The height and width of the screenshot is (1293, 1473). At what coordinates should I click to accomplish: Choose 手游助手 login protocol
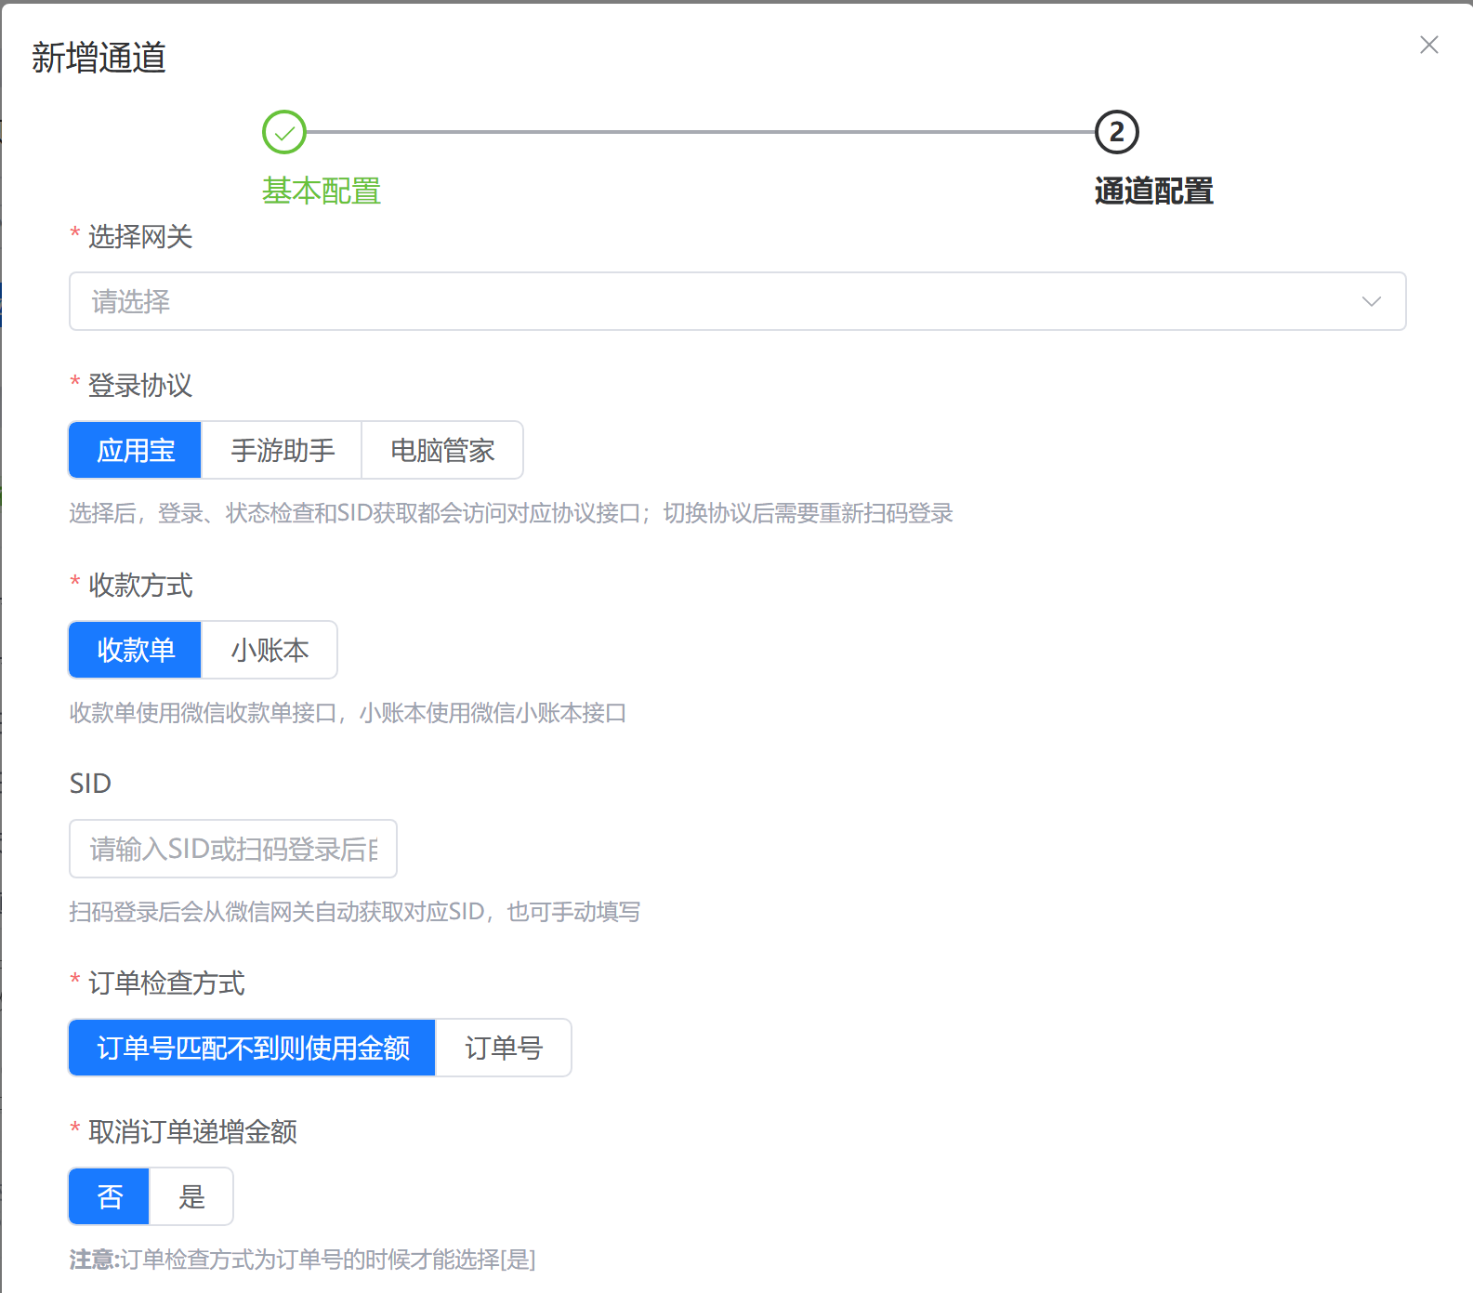point(283,450)
